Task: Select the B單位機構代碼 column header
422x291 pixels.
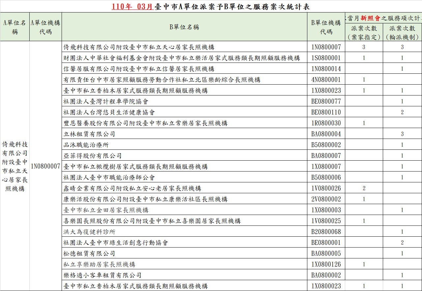Action: (326, 27)
